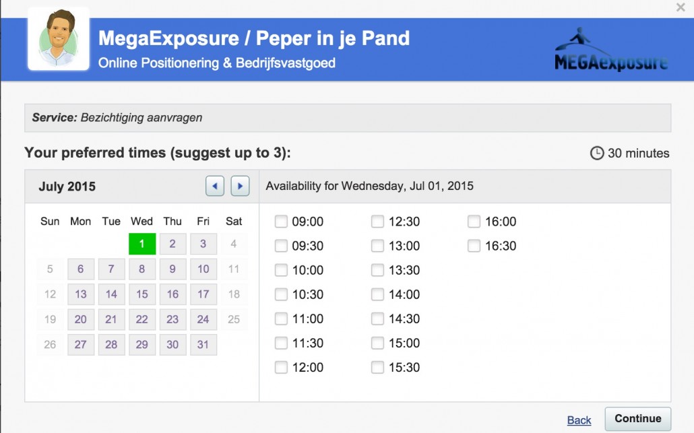Click the Continue button
The width and height of the screenshot is (694, 433).
638,418
